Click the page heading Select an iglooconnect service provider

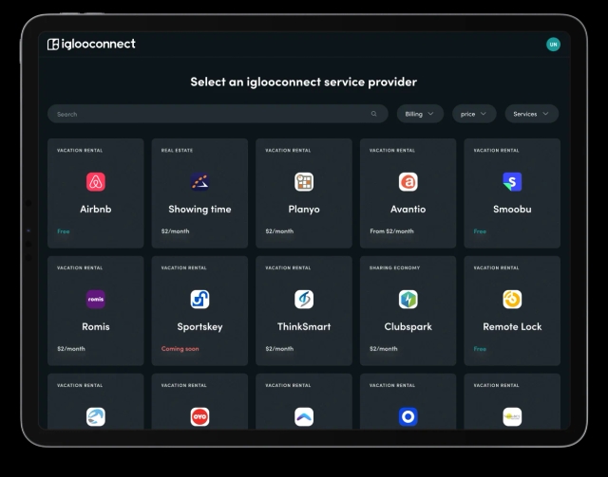tap(304, 82)
